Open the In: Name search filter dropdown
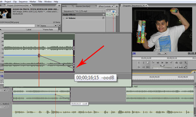 click(x=49, y=26)
